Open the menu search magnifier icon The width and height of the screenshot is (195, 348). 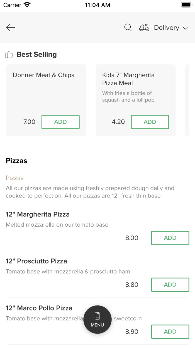[x=128, y=27]
